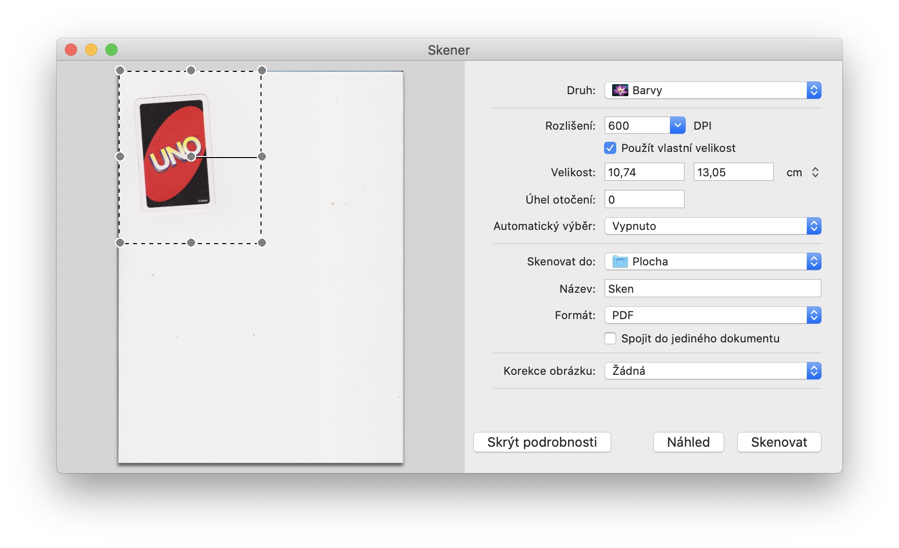Open the Korekce obrázku dropdown
Viewport: 899px width, 548px height.
(713, 371)
